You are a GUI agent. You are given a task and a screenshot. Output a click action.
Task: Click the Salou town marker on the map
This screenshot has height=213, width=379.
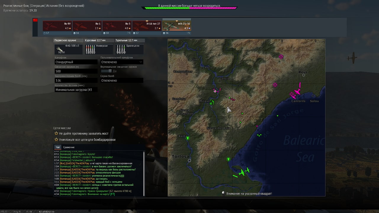pyautogui.click(x=313, y=96)
